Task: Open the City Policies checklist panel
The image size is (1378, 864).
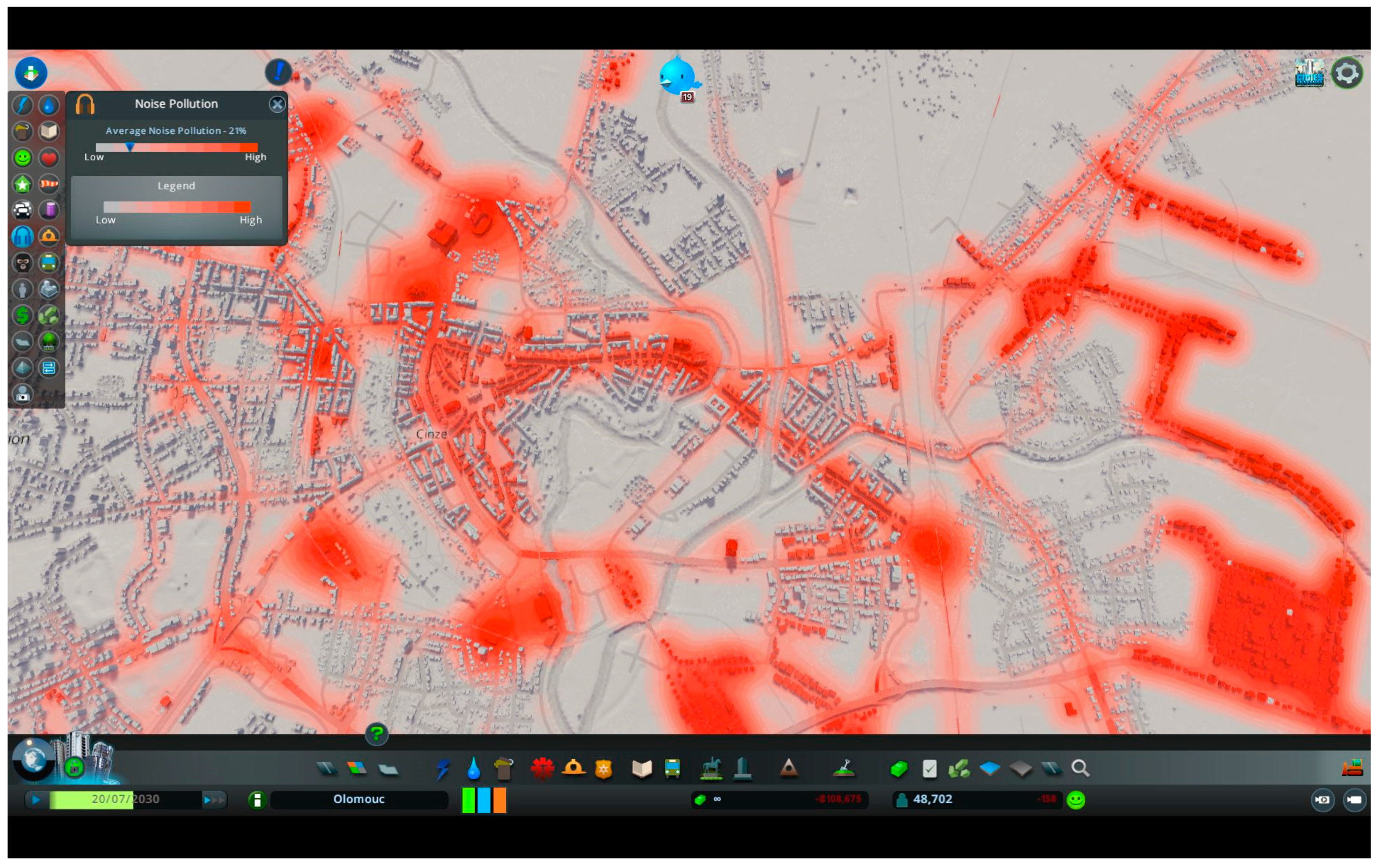Action: [930, 768]
